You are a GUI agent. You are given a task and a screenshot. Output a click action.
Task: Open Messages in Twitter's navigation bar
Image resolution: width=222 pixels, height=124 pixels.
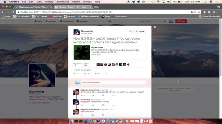(82, 21)
